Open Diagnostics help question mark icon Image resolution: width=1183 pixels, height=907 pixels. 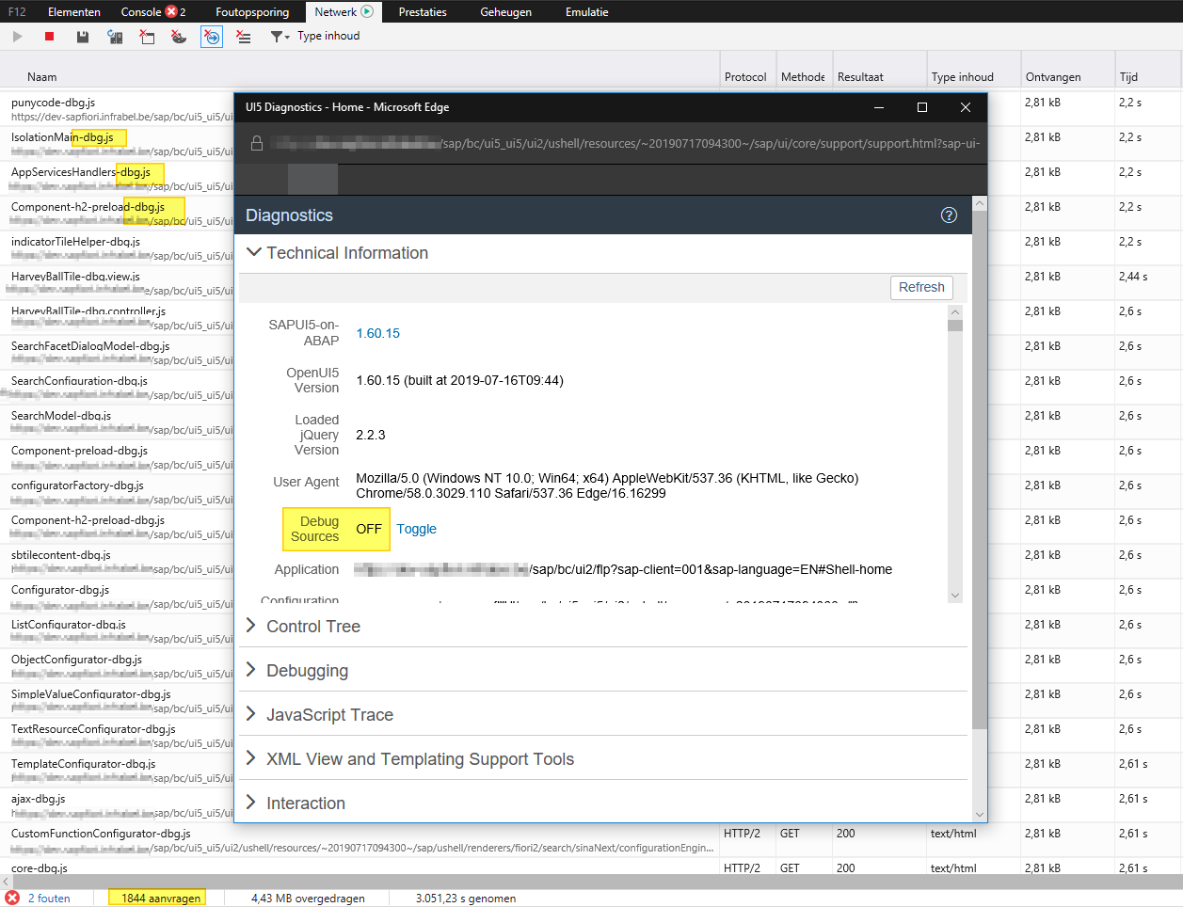[x=949, y=215]
